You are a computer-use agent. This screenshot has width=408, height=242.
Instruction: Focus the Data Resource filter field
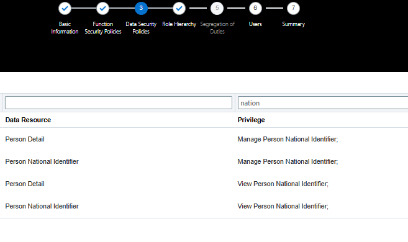coord(119,102)
